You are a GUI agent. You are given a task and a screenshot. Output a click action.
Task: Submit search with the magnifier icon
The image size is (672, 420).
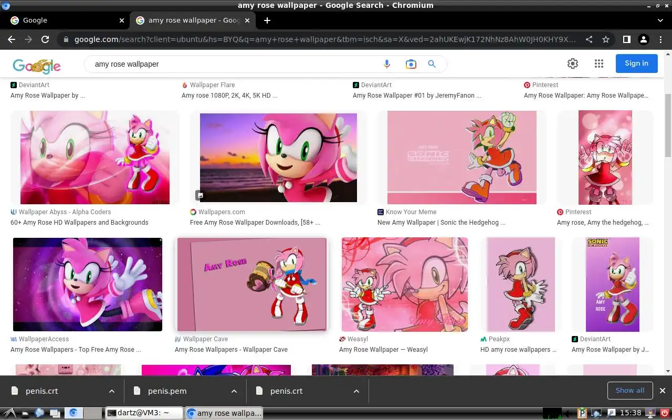pos(432,64)
